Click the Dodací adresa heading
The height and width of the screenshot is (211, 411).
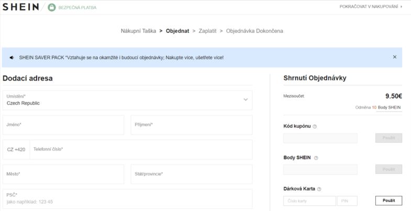click(28, 78)
